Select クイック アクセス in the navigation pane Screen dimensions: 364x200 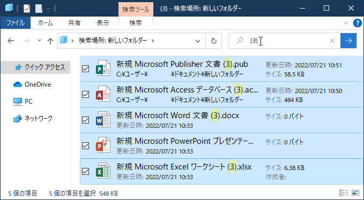(x=36, y=67)
